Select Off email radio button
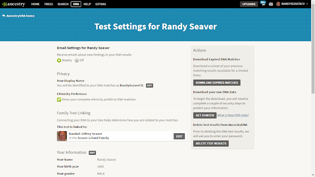Viewport: 315px width, 177px height. click(x=77, y=60)
